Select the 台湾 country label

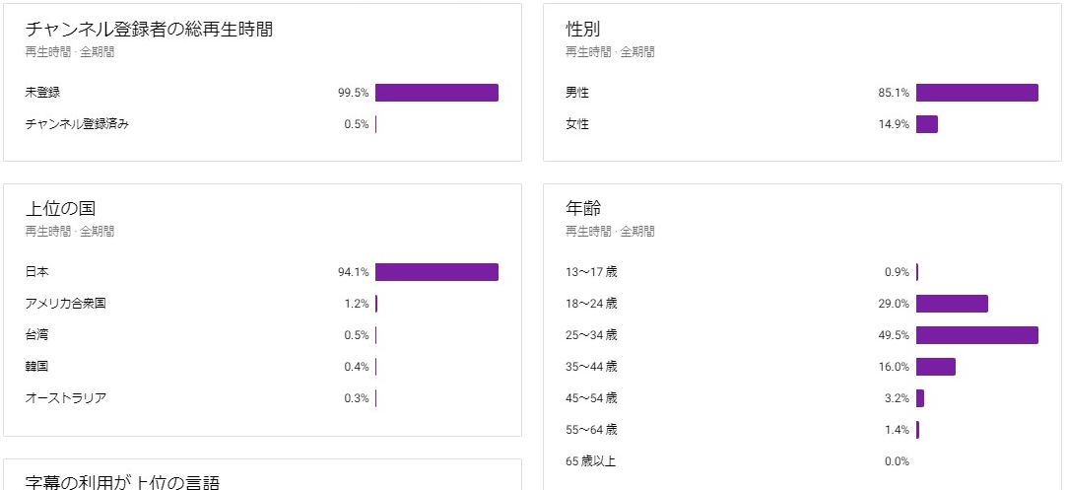(x=37, y=335)
